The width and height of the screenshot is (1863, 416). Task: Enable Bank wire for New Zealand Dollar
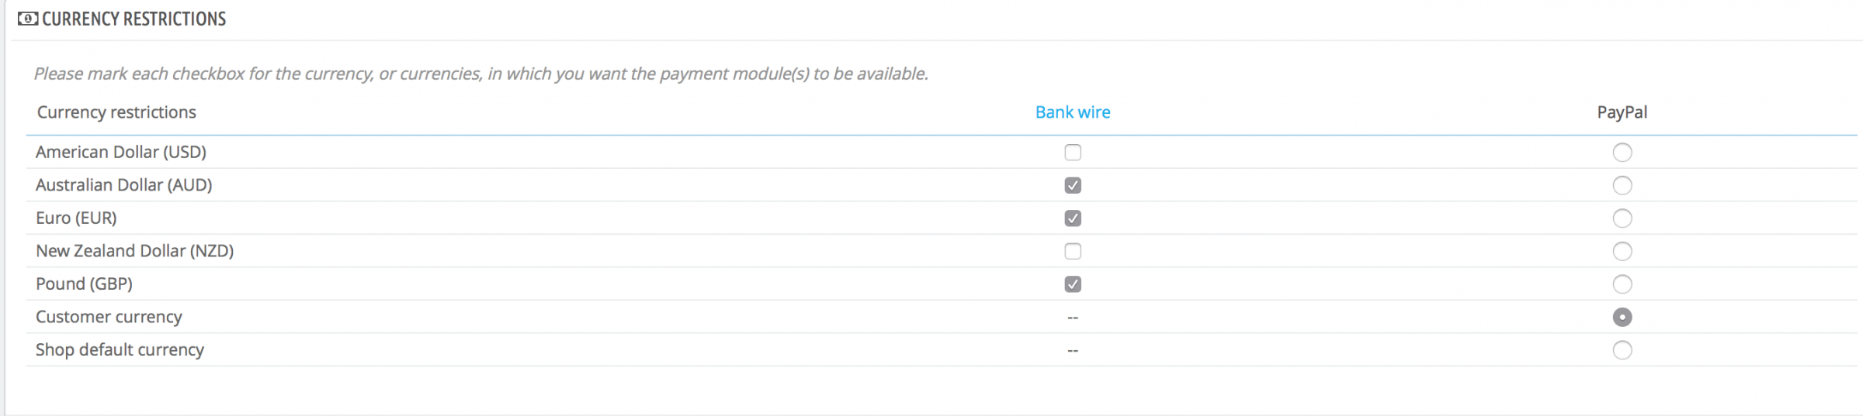tap(1073, 251)
